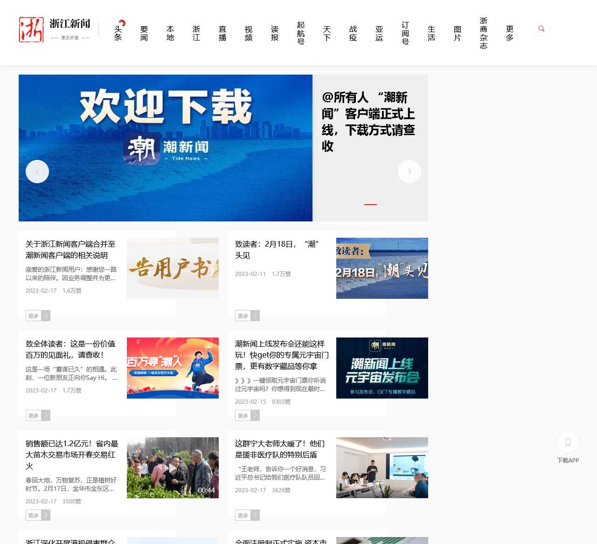
Task: Open the 读报 nav tab
Action: click(275, 33)
